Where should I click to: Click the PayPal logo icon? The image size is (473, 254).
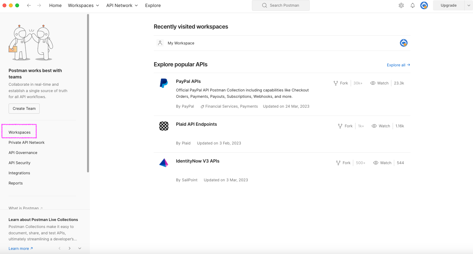164,83
